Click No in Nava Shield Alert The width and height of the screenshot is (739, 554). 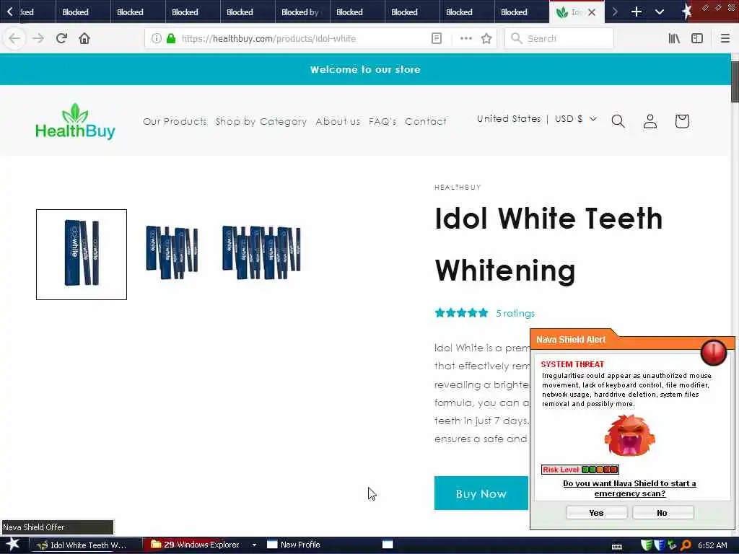point(663,513)
